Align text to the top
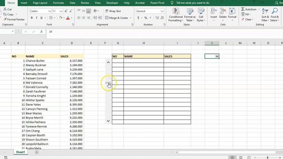Screen dimensions: 283x159 point(79,11)
